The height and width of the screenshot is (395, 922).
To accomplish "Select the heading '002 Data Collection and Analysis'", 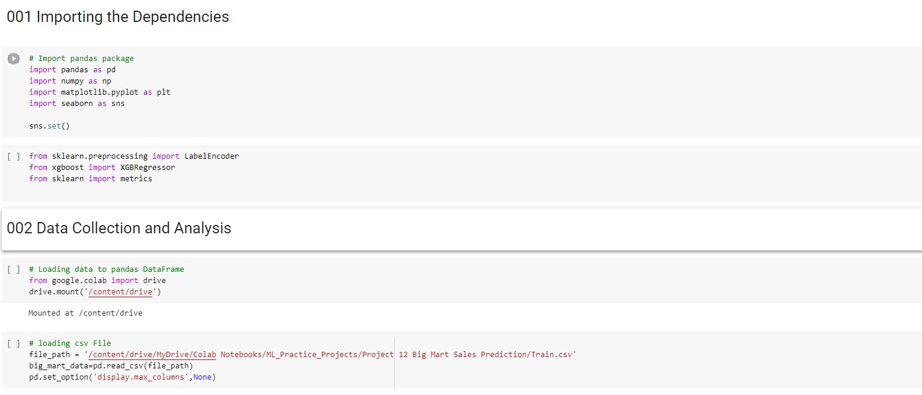I will tap(119, 228).
